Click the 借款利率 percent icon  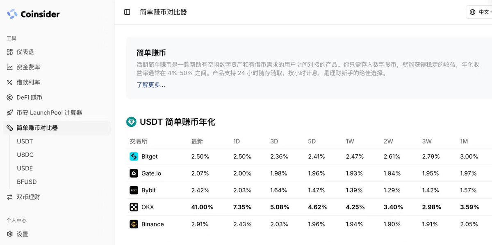pyautogui.click(x=10, y=82)
